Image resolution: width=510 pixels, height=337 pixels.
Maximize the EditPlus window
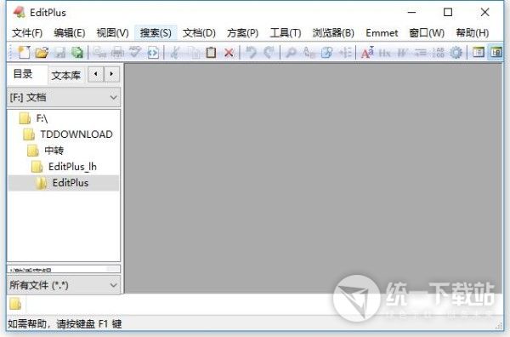(448, 13)
